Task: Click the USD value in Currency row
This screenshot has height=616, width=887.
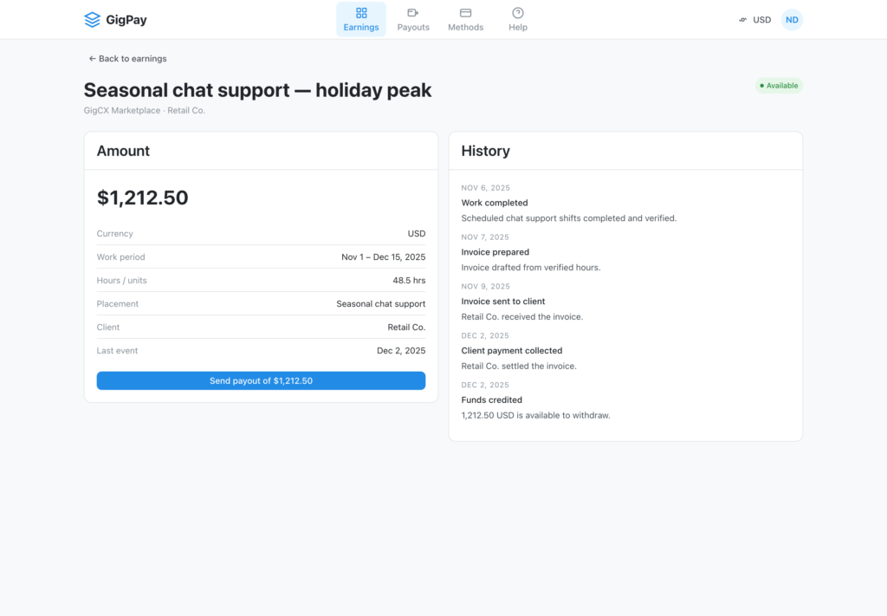Action: (x=417, y=234)
